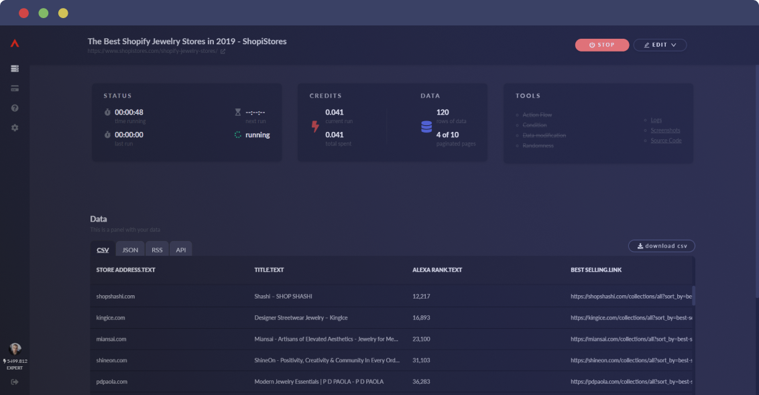The height and width of the screenshot is (395, 759).
Task: Open the help question mark icon
Action: point(15,108)
